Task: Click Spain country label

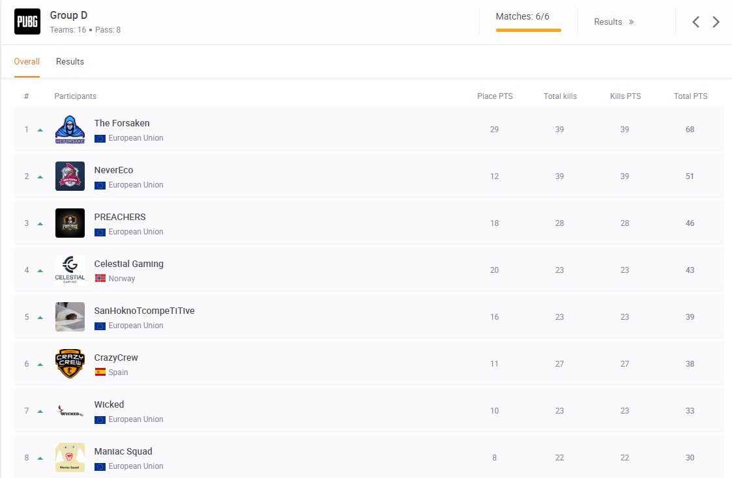Action: [118, 372]
